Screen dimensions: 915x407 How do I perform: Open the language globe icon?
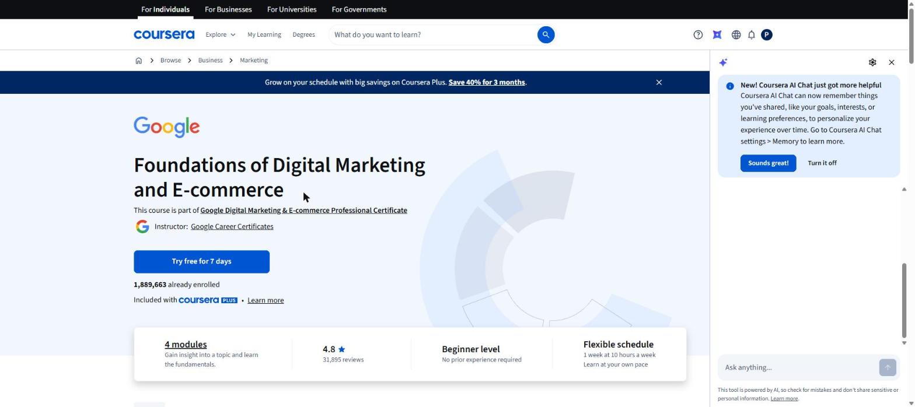point(736,35)
